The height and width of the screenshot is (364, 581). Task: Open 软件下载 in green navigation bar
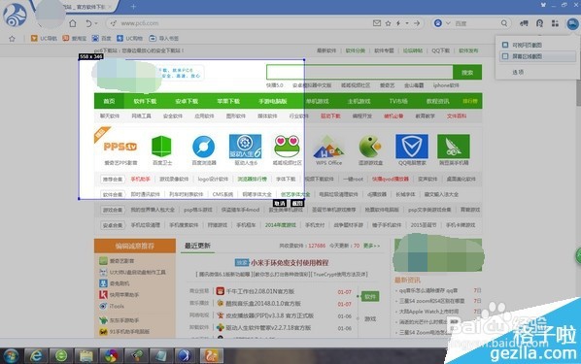click(x=146, y=101)
